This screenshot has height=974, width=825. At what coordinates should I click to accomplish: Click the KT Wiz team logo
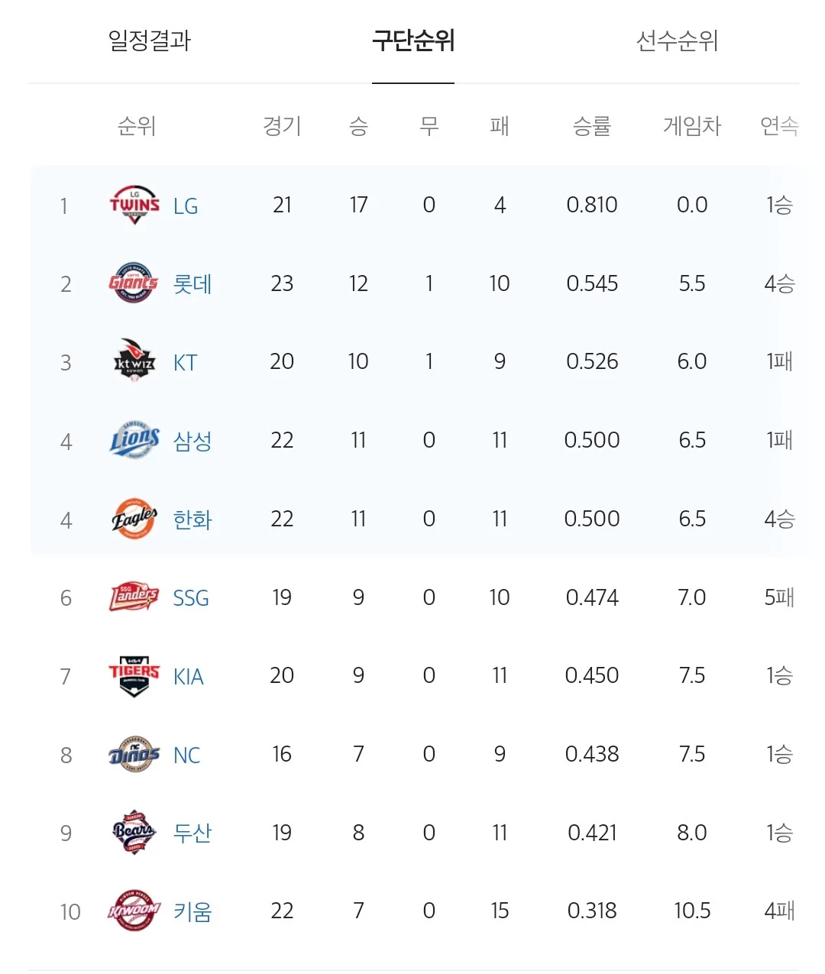pos(134,361)
